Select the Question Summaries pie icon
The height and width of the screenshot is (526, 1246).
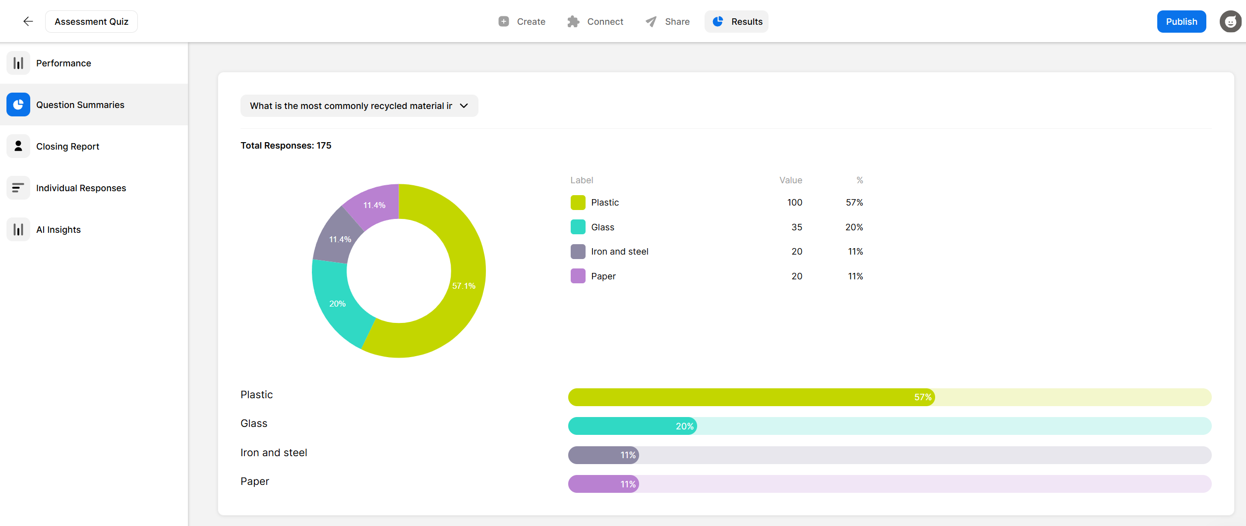click(18, 105)
